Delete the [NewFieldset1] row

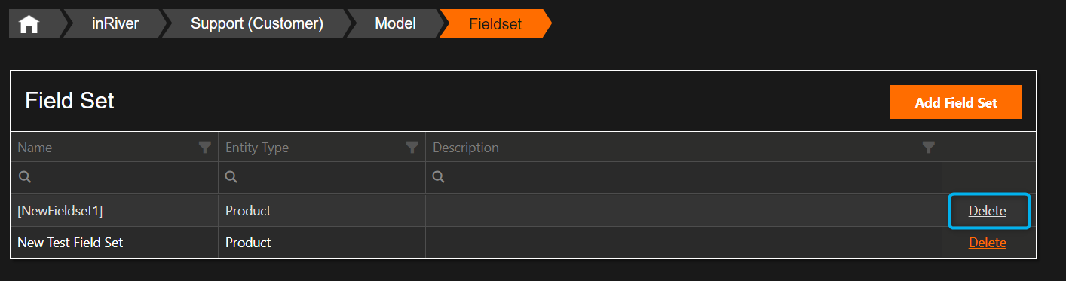pyautogui.click(x=987, y=211)
